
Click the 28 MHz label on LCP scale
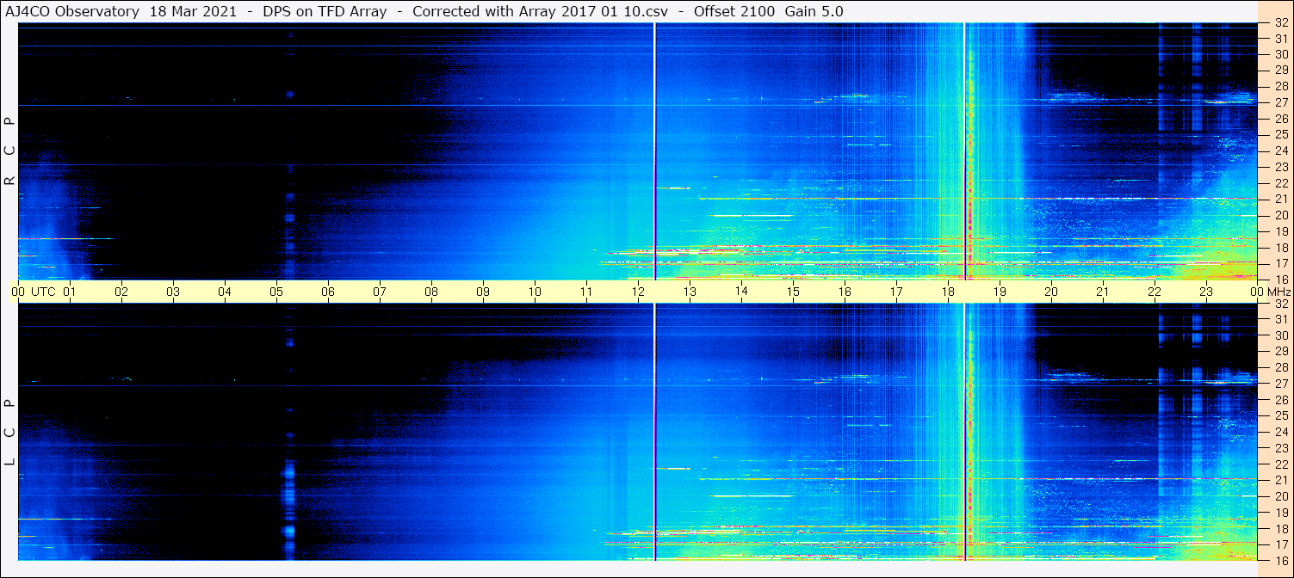tap(1280, 368)
